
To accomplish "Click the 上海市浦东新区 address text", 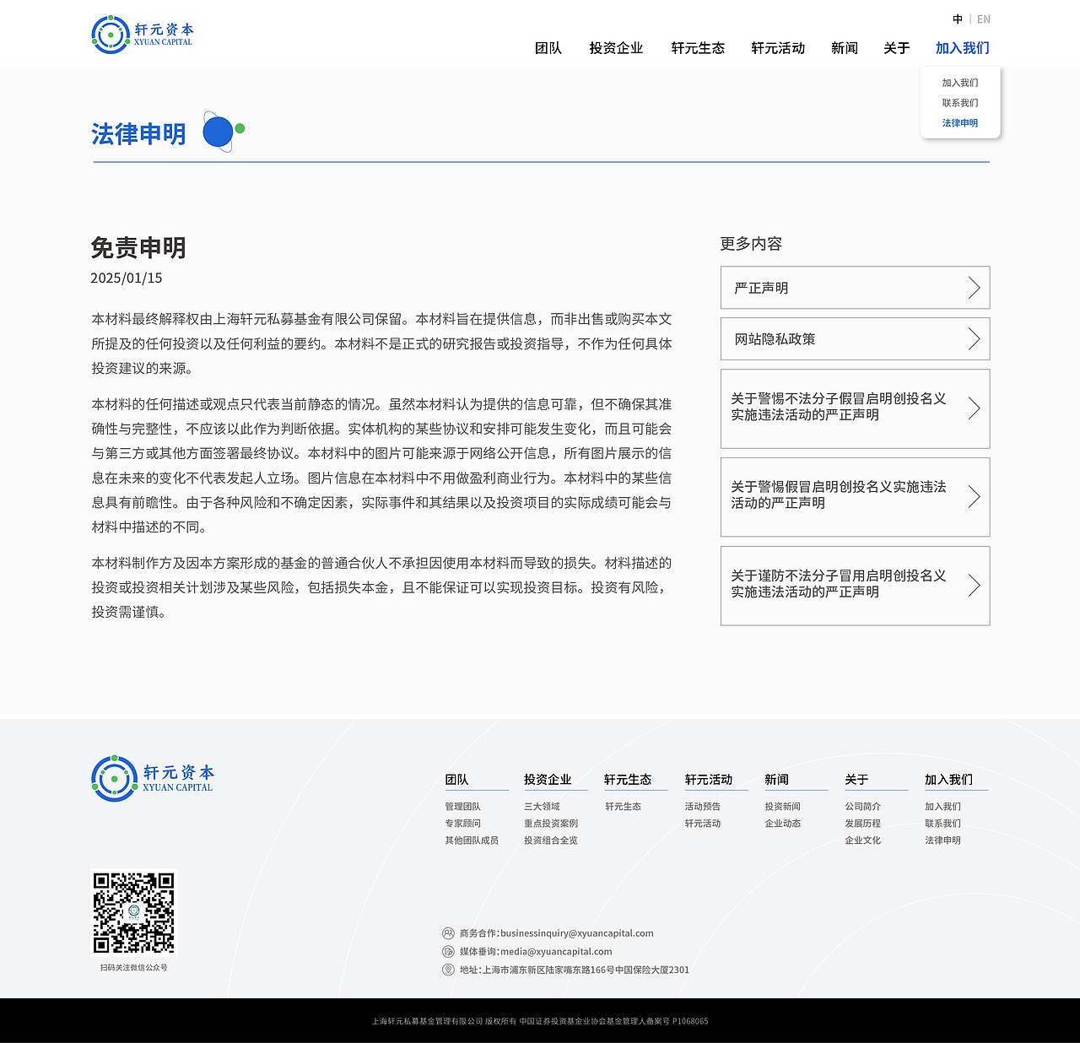I will [586, 970].
